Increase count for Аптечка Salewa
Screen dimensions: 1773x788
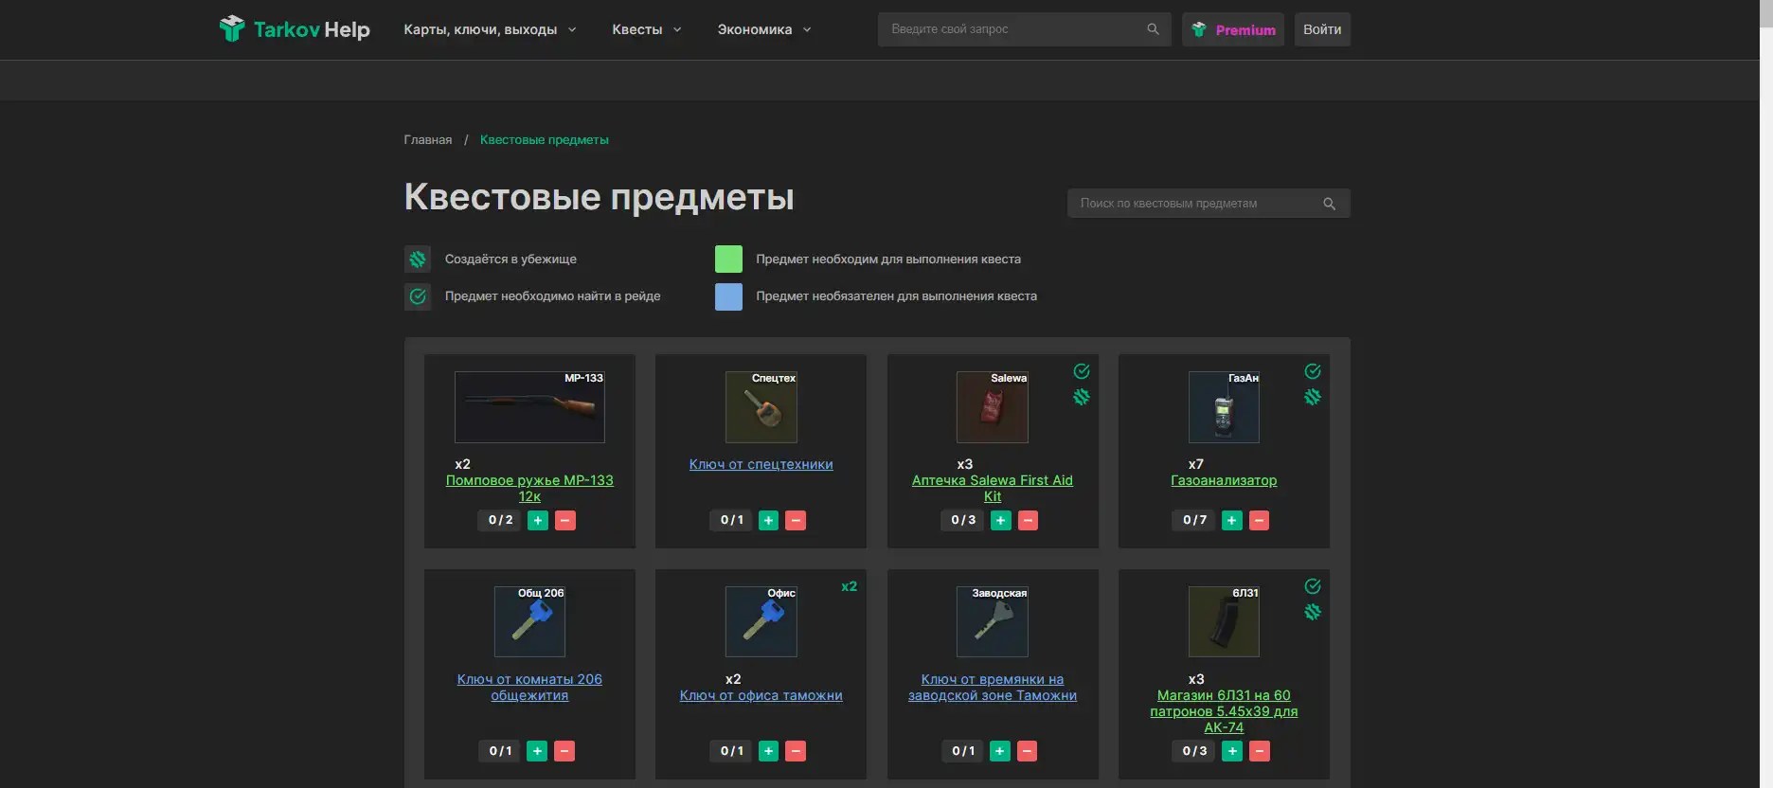(1001, 520)
